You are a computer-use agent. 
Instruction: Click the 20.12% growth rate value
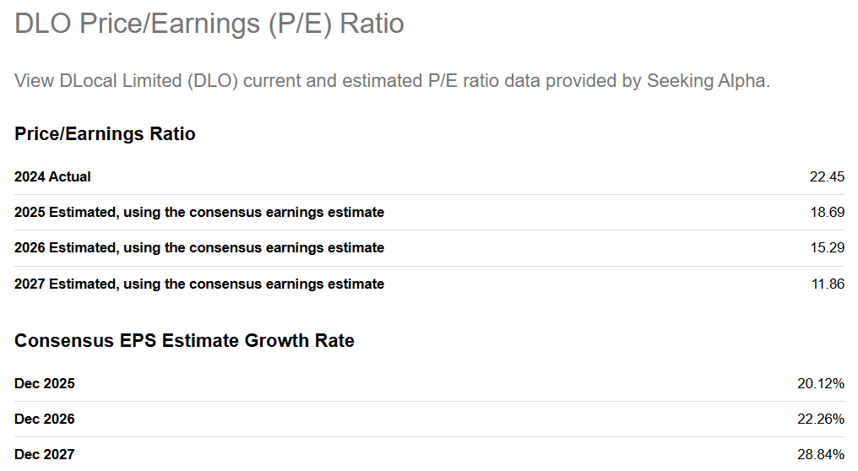[x=820, y=384]
